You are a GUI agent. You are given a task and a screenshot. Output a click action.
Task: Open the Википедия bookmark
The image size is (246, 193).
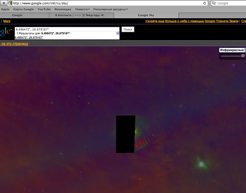click(63, 9)
